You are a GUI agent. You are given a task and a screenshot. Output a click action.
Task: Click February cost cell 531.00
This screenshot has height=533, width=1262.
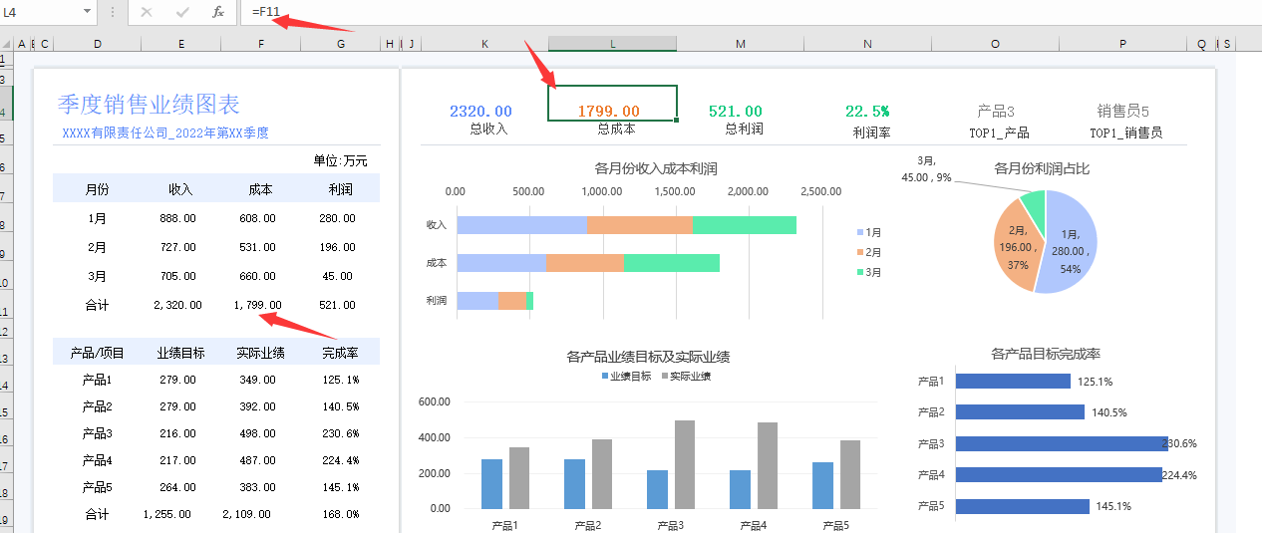[x=256, y=247]
